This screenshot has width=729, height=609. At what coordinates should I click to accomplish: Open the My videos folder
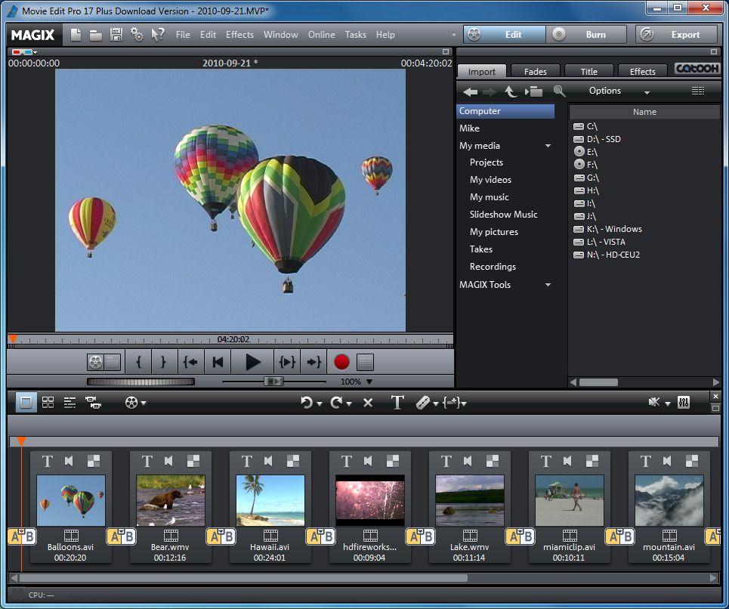490,180
